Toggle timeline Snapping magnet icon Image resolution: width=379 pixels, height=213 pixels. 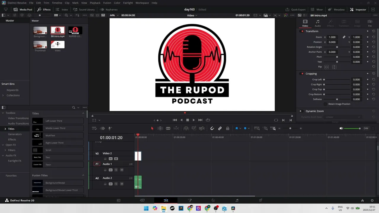[212, 128]
